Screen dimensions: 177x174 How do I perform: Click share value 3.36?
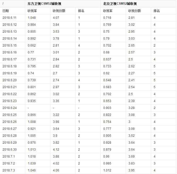click(56, 101)
